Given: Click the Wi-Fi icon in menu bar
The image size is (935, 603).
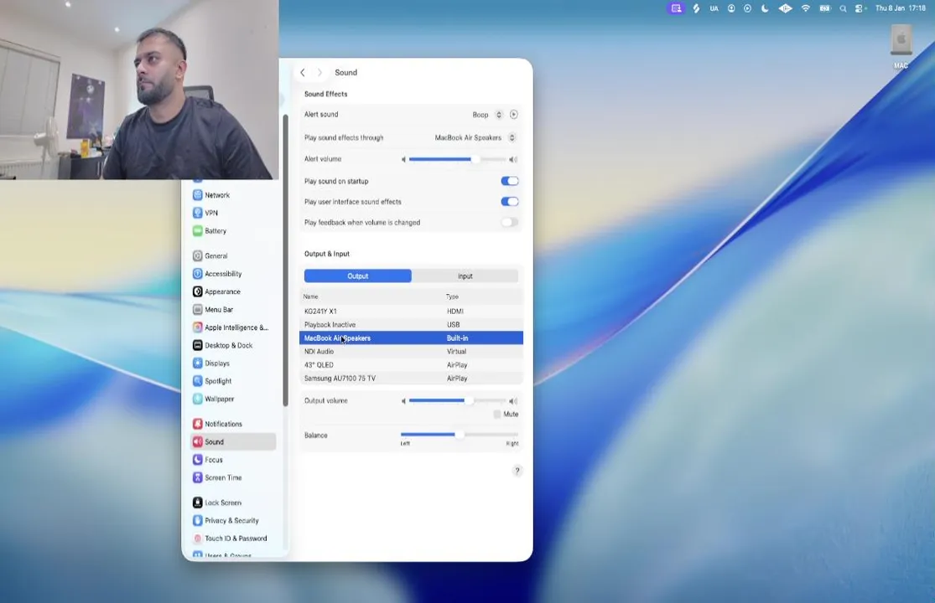Looking at the screenshot, I should 806,8.
